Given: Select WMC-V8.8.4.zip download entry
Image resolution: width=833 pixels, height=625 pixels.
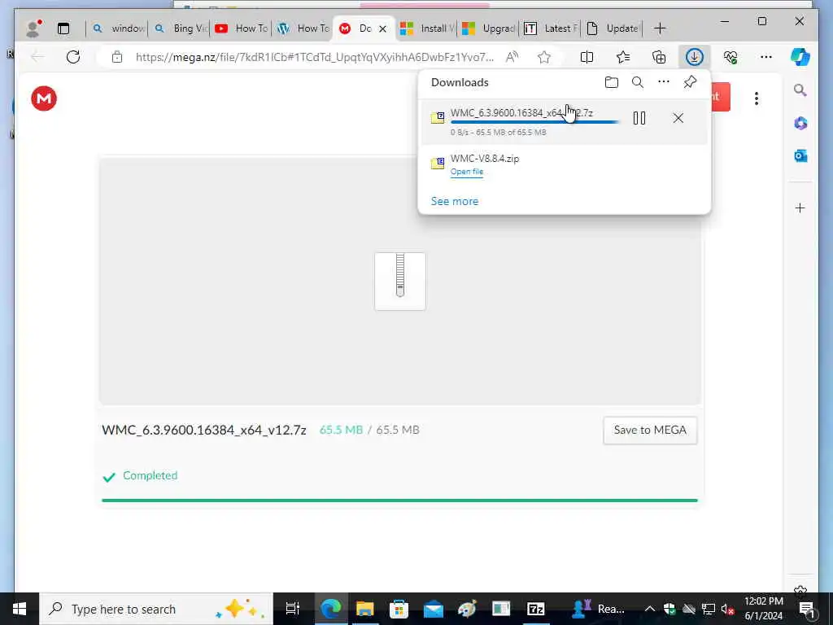Looking at the screenshot, I should (x=564, y=164).
